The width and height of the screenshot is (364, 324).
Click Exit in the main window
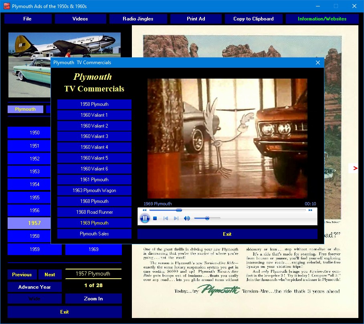pyautogui.click(x=65, y=312)
